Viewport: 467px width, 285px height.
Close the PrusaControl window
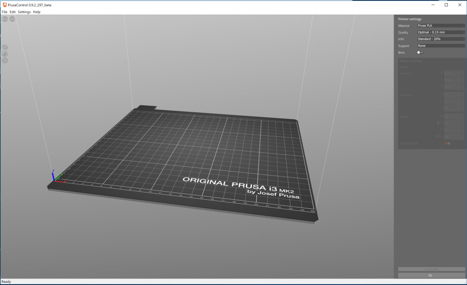point(460,5)
